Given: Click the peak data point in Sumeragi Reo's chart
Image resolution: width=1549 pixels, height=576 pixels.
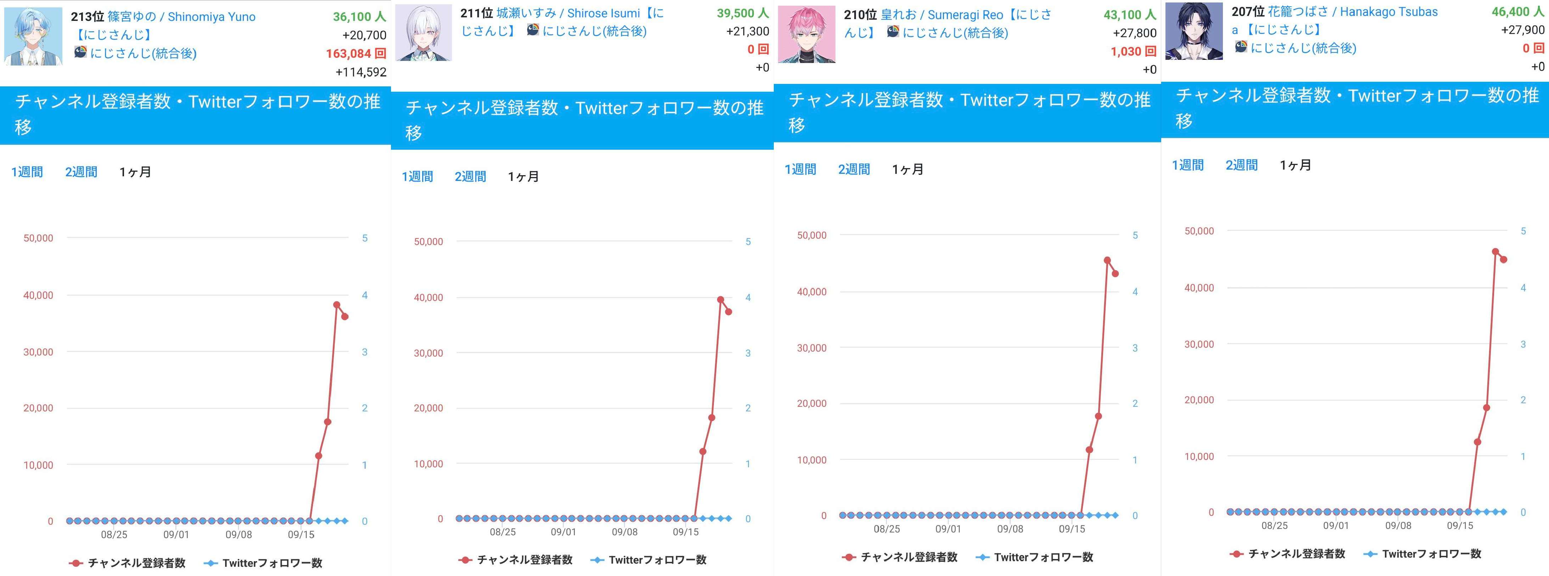Looking at the screenshot, I should [1107, 260].
